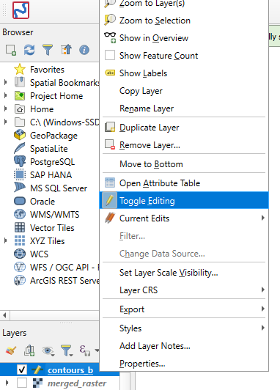Select the WCS globe icon
This screenshot has width=280, height=390.
coord(20,254)
